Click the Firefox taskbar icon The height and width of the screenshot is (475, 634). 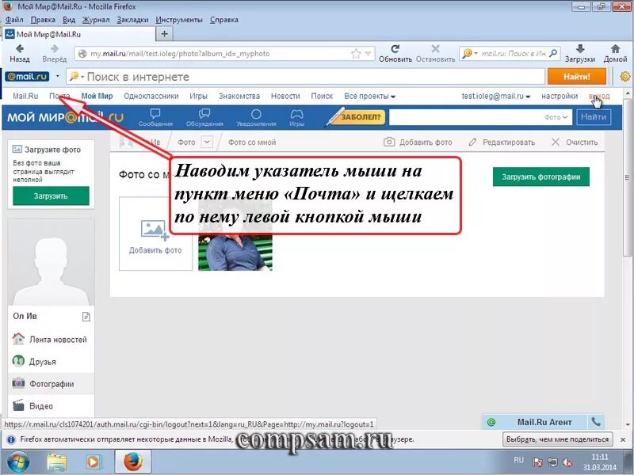click(133, 462)
